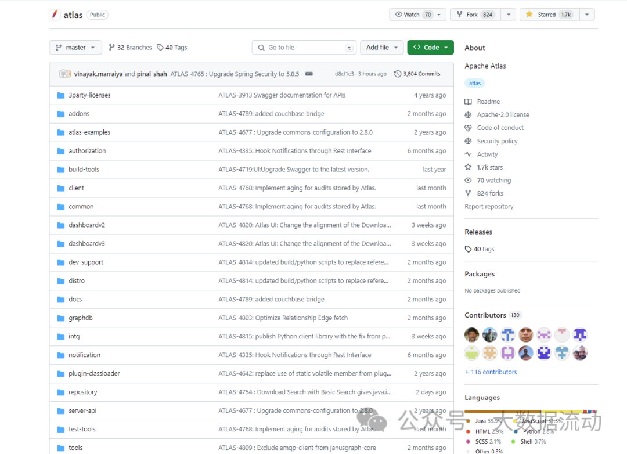Click the build-tools folder icon

(61, 170)
